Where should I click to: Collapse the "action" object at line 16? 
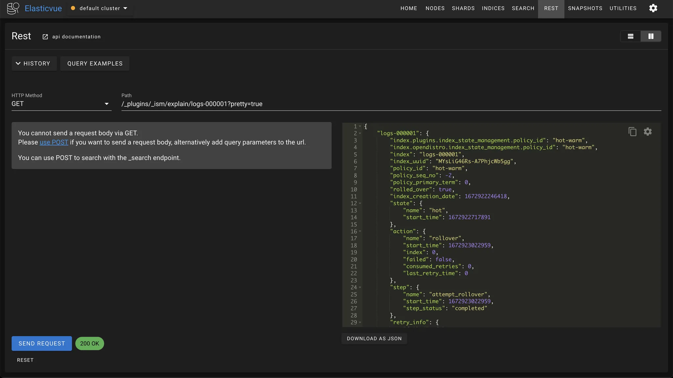point(360,231)
